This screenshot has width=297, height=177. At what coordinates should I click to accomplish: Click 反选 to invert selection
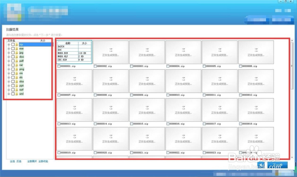(19, 161)
